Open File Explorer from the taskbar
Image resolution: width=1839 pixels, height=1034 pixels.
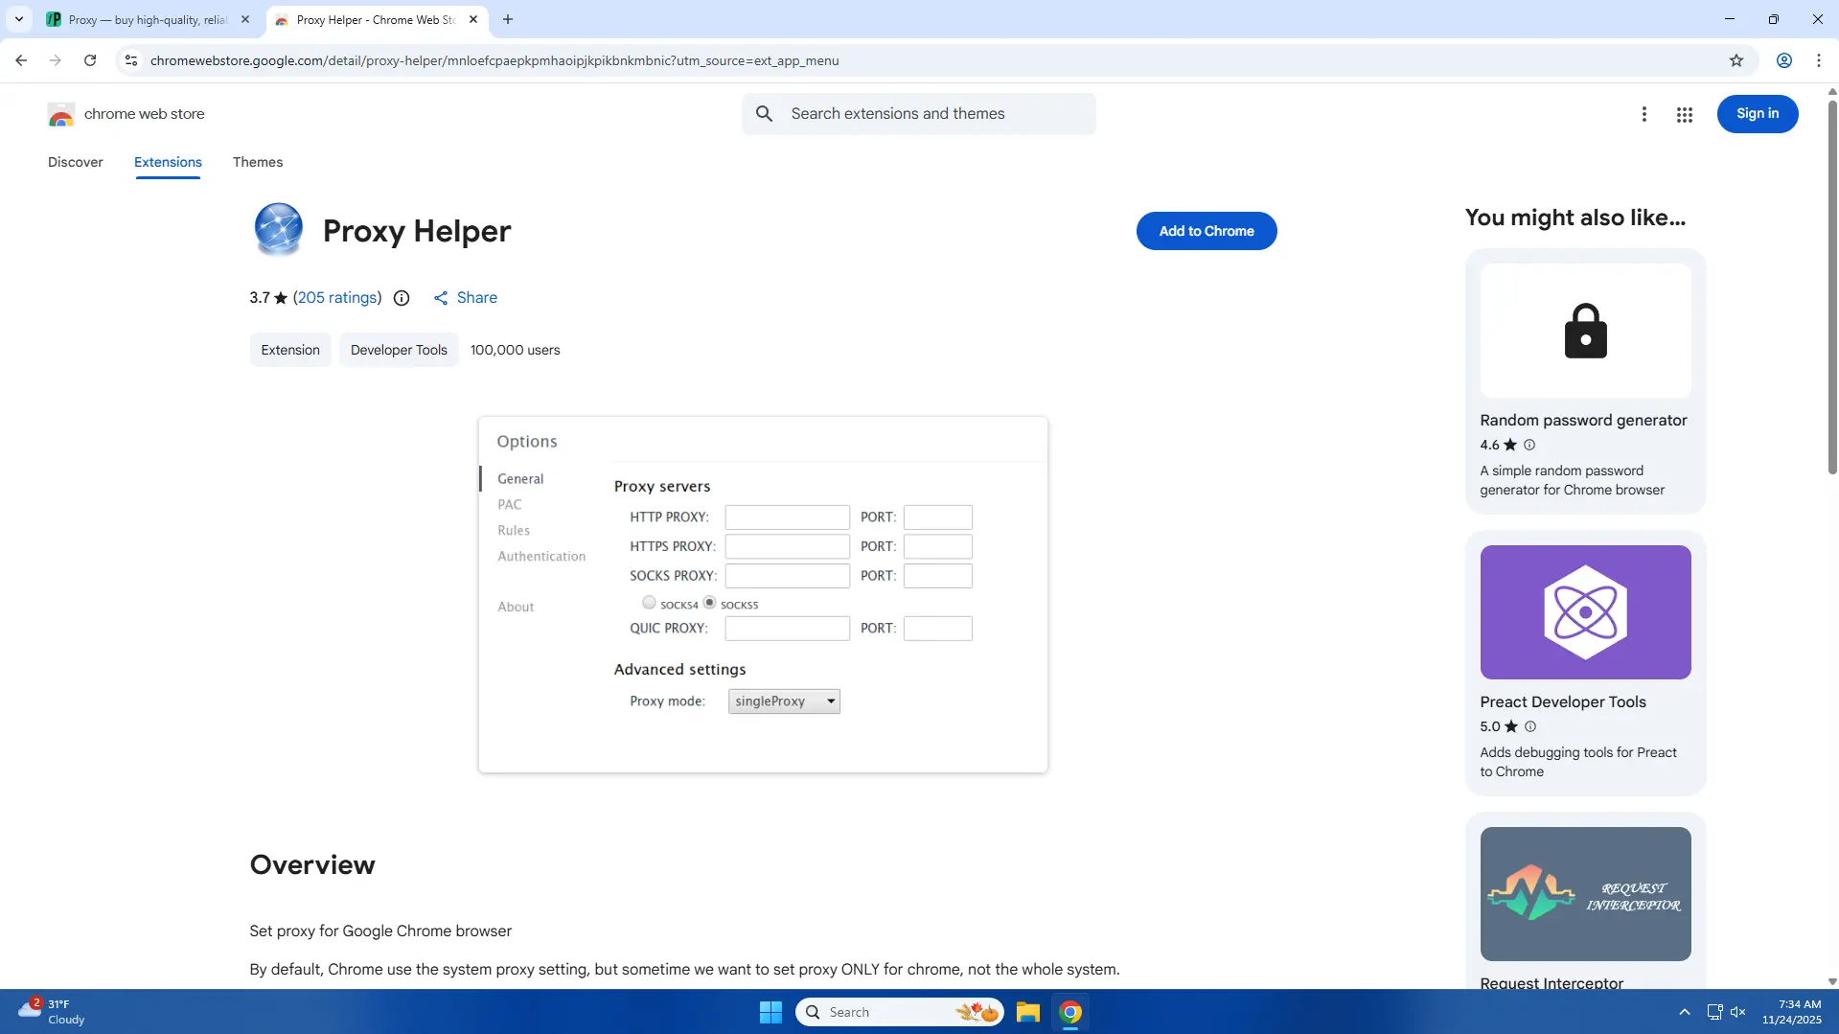(1028, 1012)
